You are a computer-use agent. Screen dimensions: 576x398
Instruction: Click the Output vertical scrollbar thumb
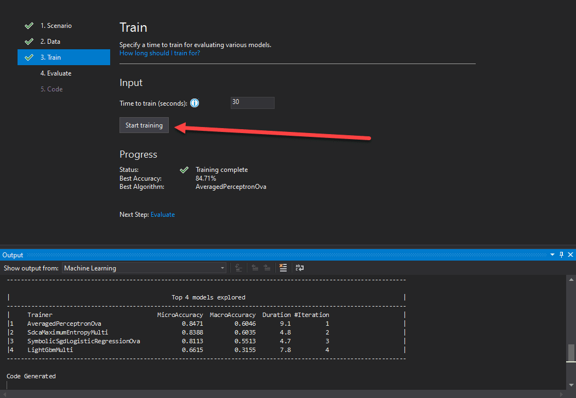pos(571,353)
